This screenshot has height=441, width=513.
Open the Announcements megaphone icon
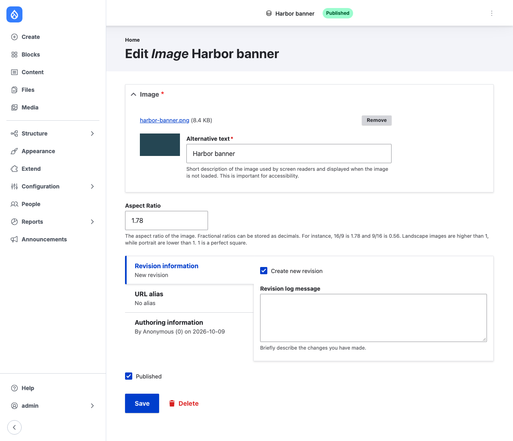[14, 239]
